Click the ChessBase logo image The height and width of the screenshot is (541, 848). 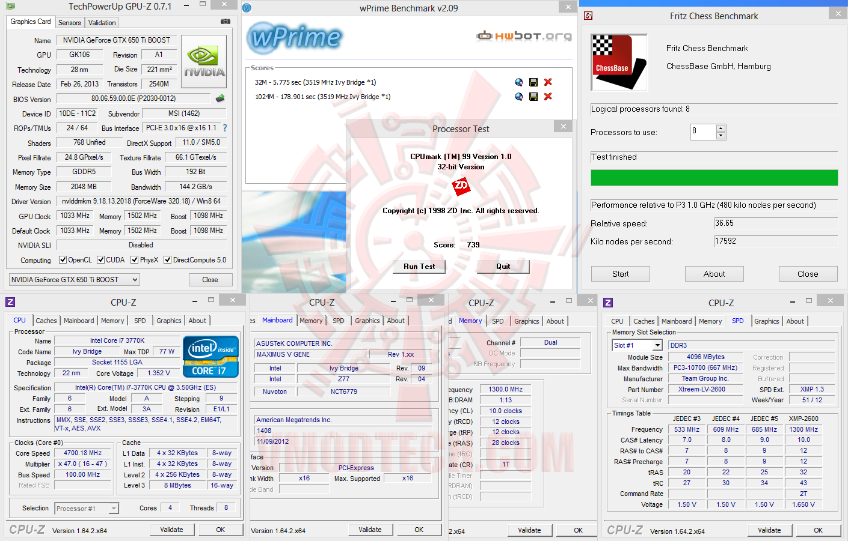619,62
